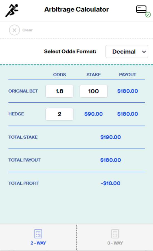Select the 3-WAY calculator icon
This screenshot has width=153, height=251.
[115, 234]
